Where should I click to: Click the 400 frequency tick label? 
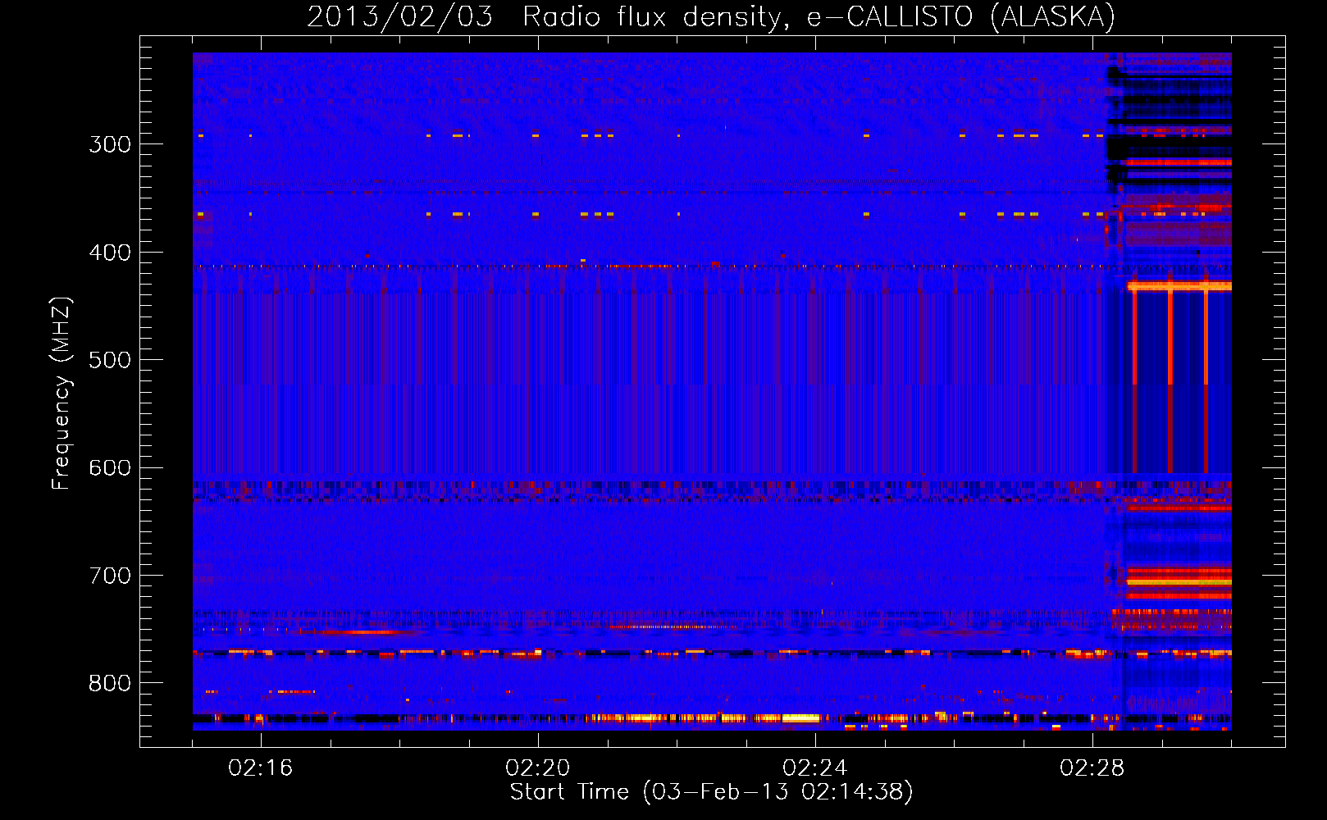tap(109, 253)
